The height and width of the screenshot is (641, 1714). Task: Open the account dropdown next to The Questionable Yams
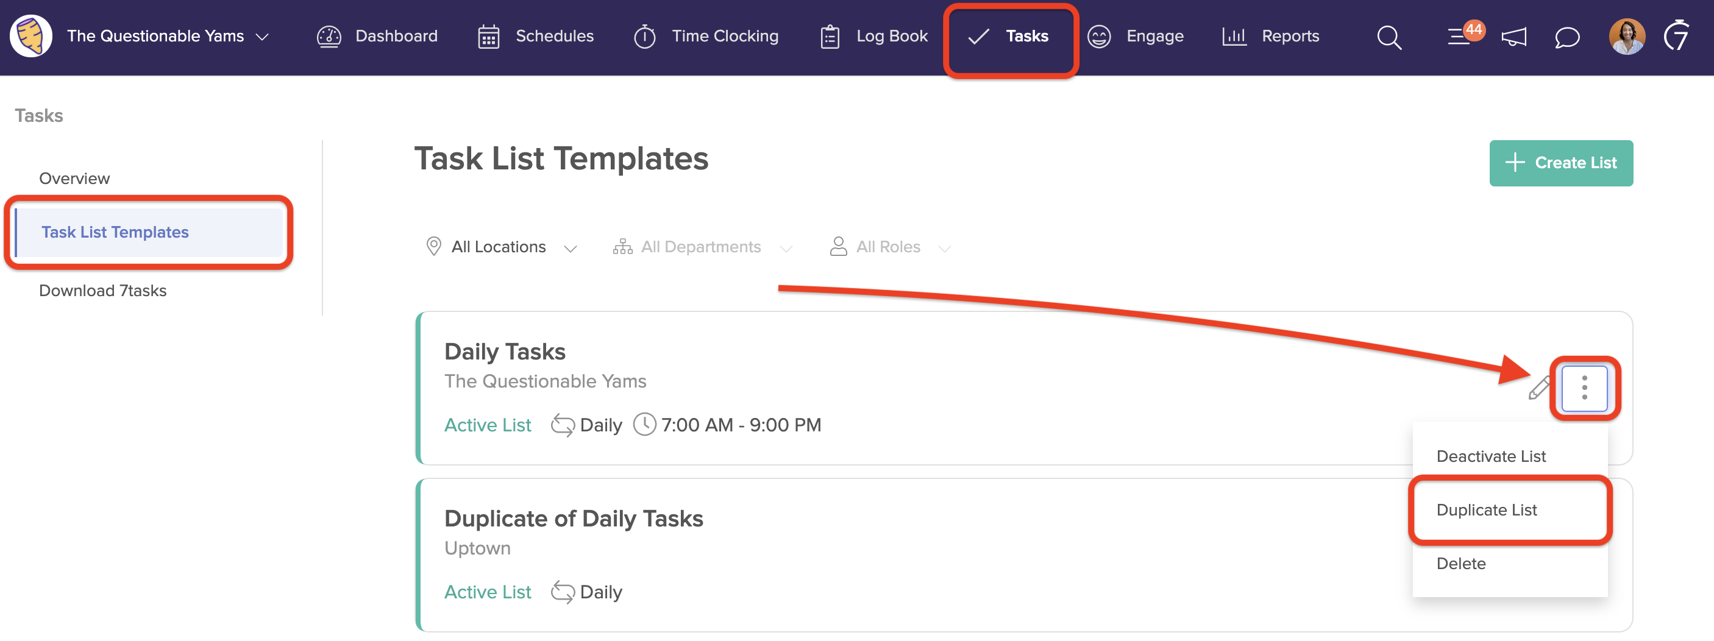click(x=262, y=37)
